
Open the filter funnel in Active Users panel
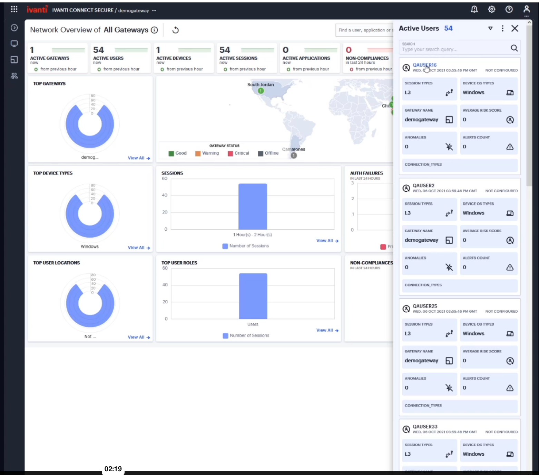pyautogui.click(x=490, y=29)
